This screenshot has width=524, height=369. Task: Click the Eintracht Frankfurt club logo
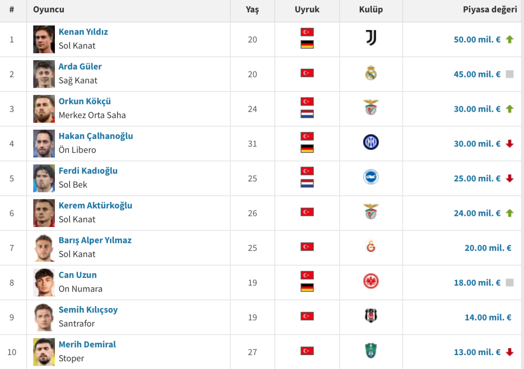click(x=371, y=283)
